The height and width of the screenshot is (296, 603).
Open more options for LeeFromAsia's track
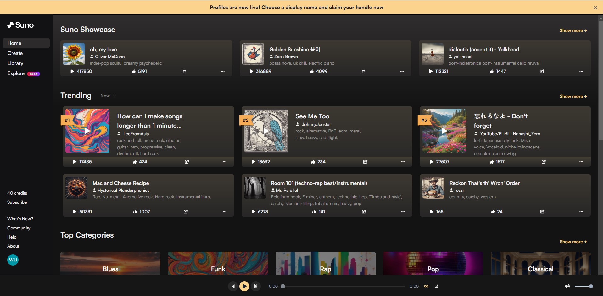click(x=225, y=162)
